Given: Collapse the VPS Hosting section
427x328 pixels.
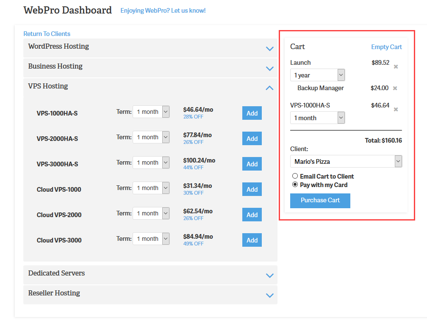Looking at the screenshot, I should [269, 88].
